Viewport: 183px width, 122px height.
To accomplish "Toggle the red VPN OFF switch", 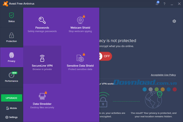I will pos(105,56).
